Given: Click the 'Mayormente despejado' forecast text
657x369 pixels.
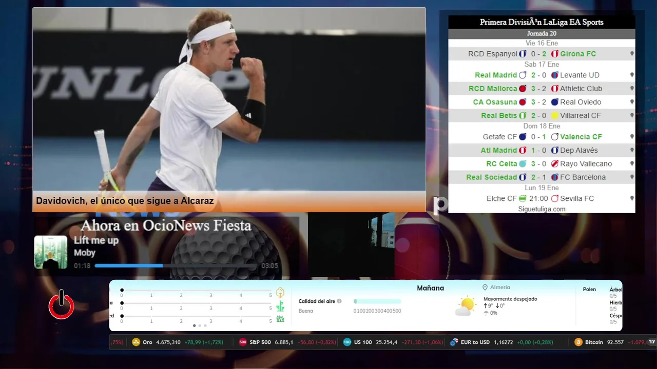Looking at the screenshot, I should (510, 299).
